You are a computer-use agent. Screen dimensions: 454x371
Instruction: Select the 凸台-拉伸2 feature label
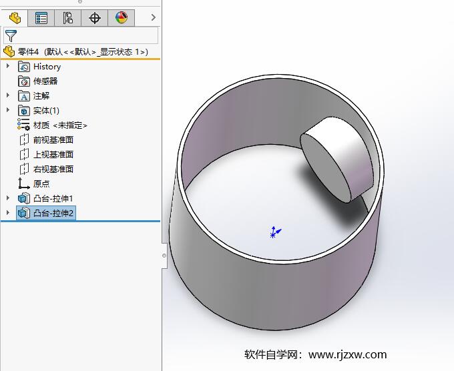tap(53, 214)
